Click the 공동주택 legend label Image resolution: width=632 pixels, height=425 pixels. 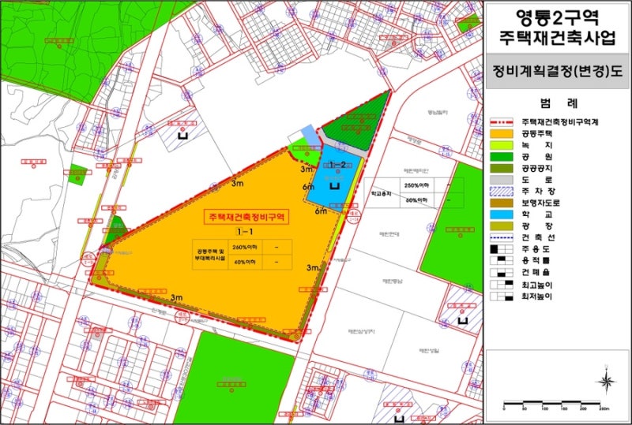coord(537,133)
